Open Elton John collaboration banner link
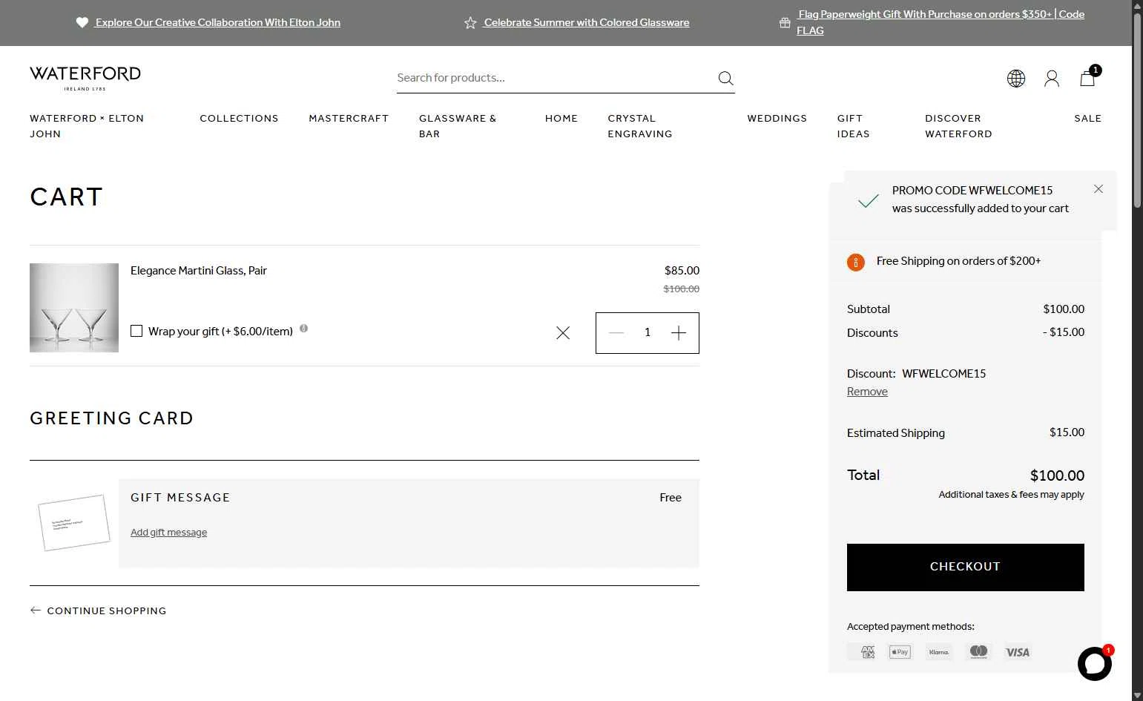The width and height of the screenshot is (1143, 701). click(217, 22)
